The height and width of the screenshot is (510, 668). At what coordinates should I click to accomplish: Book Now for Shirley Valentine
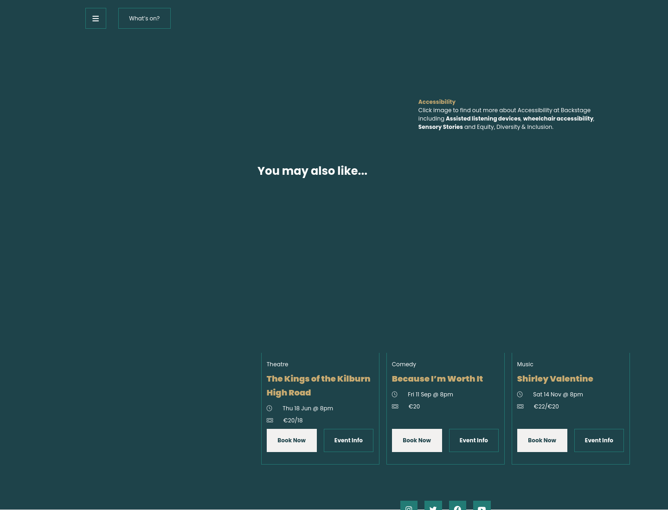[542, 440]
